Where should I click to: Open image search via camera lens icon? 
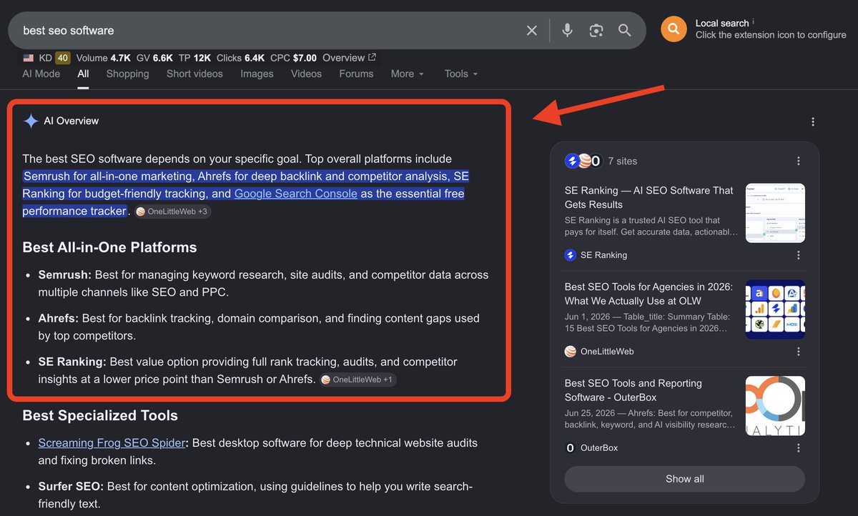(596, 30)
